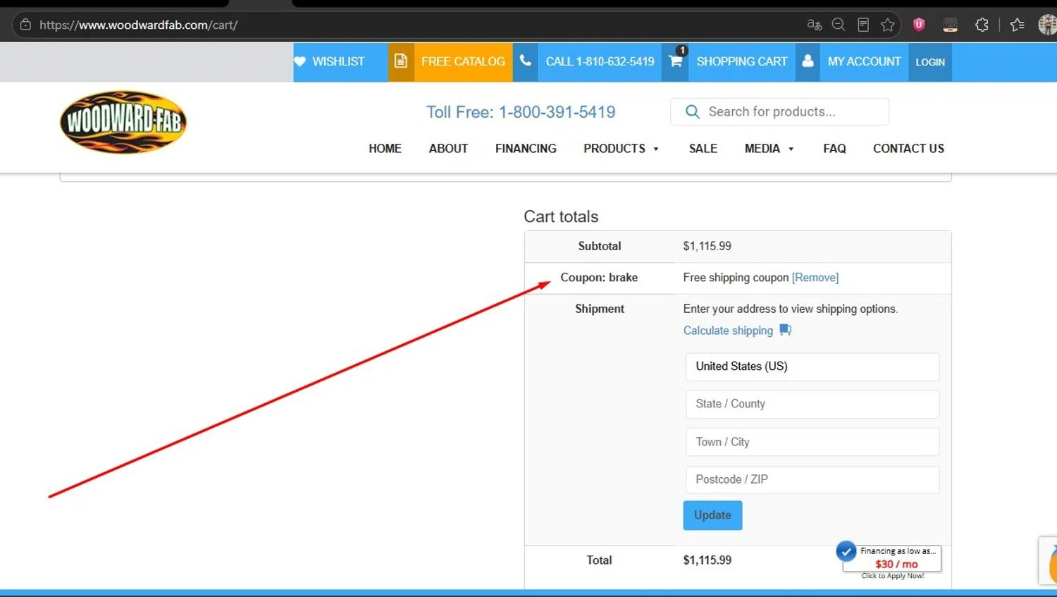Viewport: 1057px width, 597px height.
Task: Click the Financing $30 / mo banner
Action: pyautogui.click(x=892, y=558)
